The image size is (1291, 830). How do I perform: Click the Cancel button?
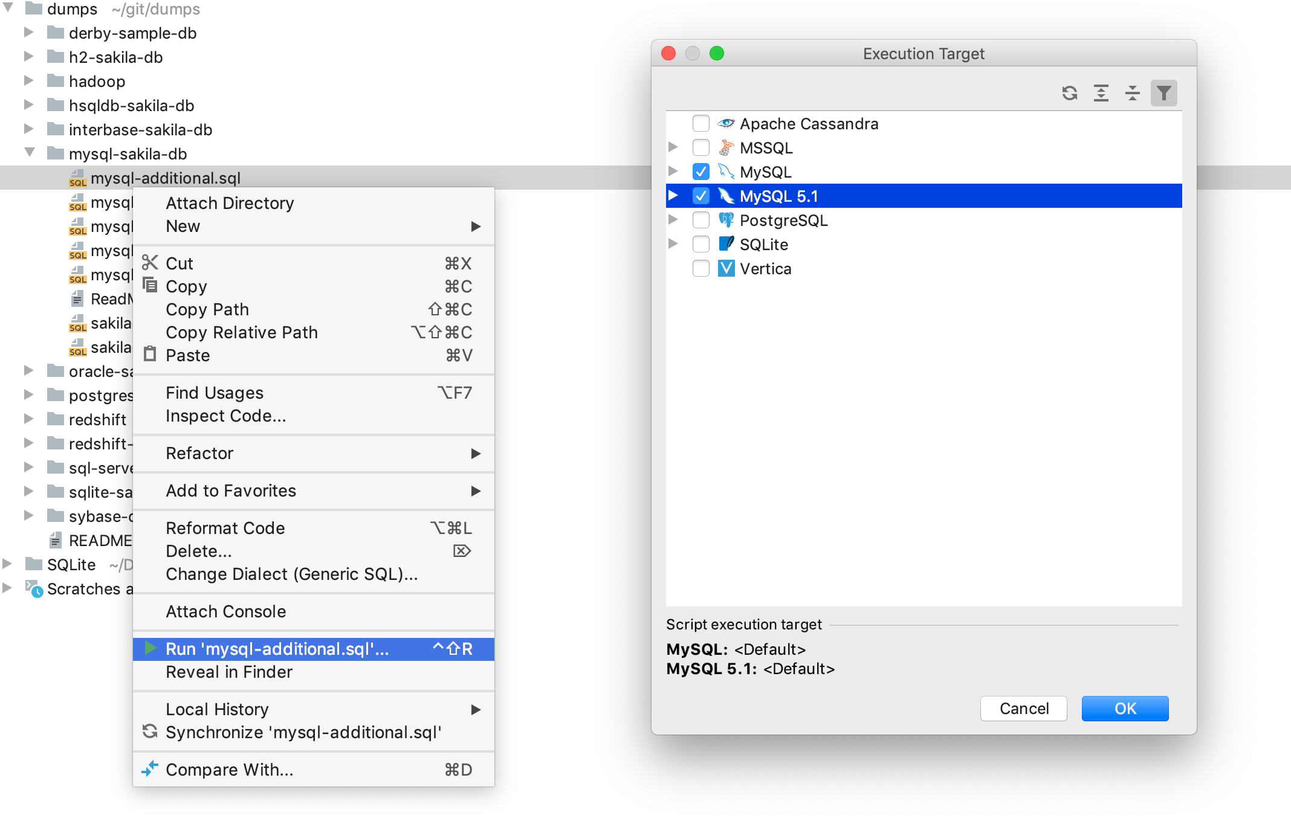click(x=1023, y=708)
